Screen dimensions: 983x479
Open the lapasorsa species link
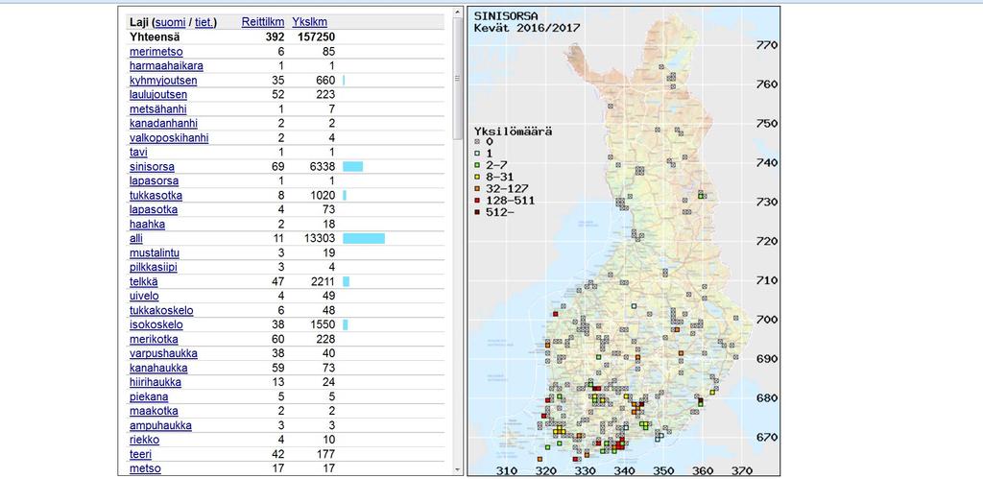click(x=154, y=181)
